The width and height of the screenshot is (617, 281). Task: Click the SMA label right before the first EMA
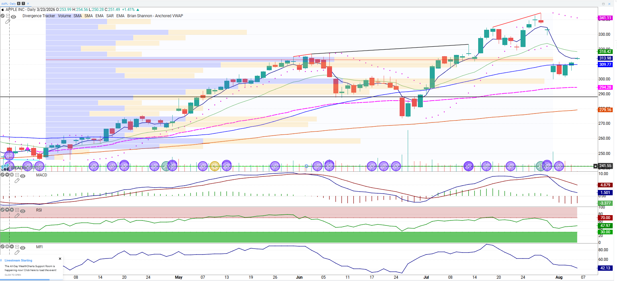pyautogui.click(x=88, y=16)
